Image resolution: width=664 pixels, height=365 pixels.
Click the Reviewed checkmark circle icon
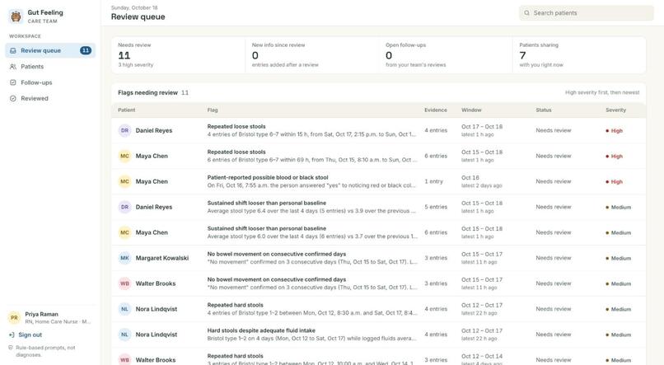(13, 98)
